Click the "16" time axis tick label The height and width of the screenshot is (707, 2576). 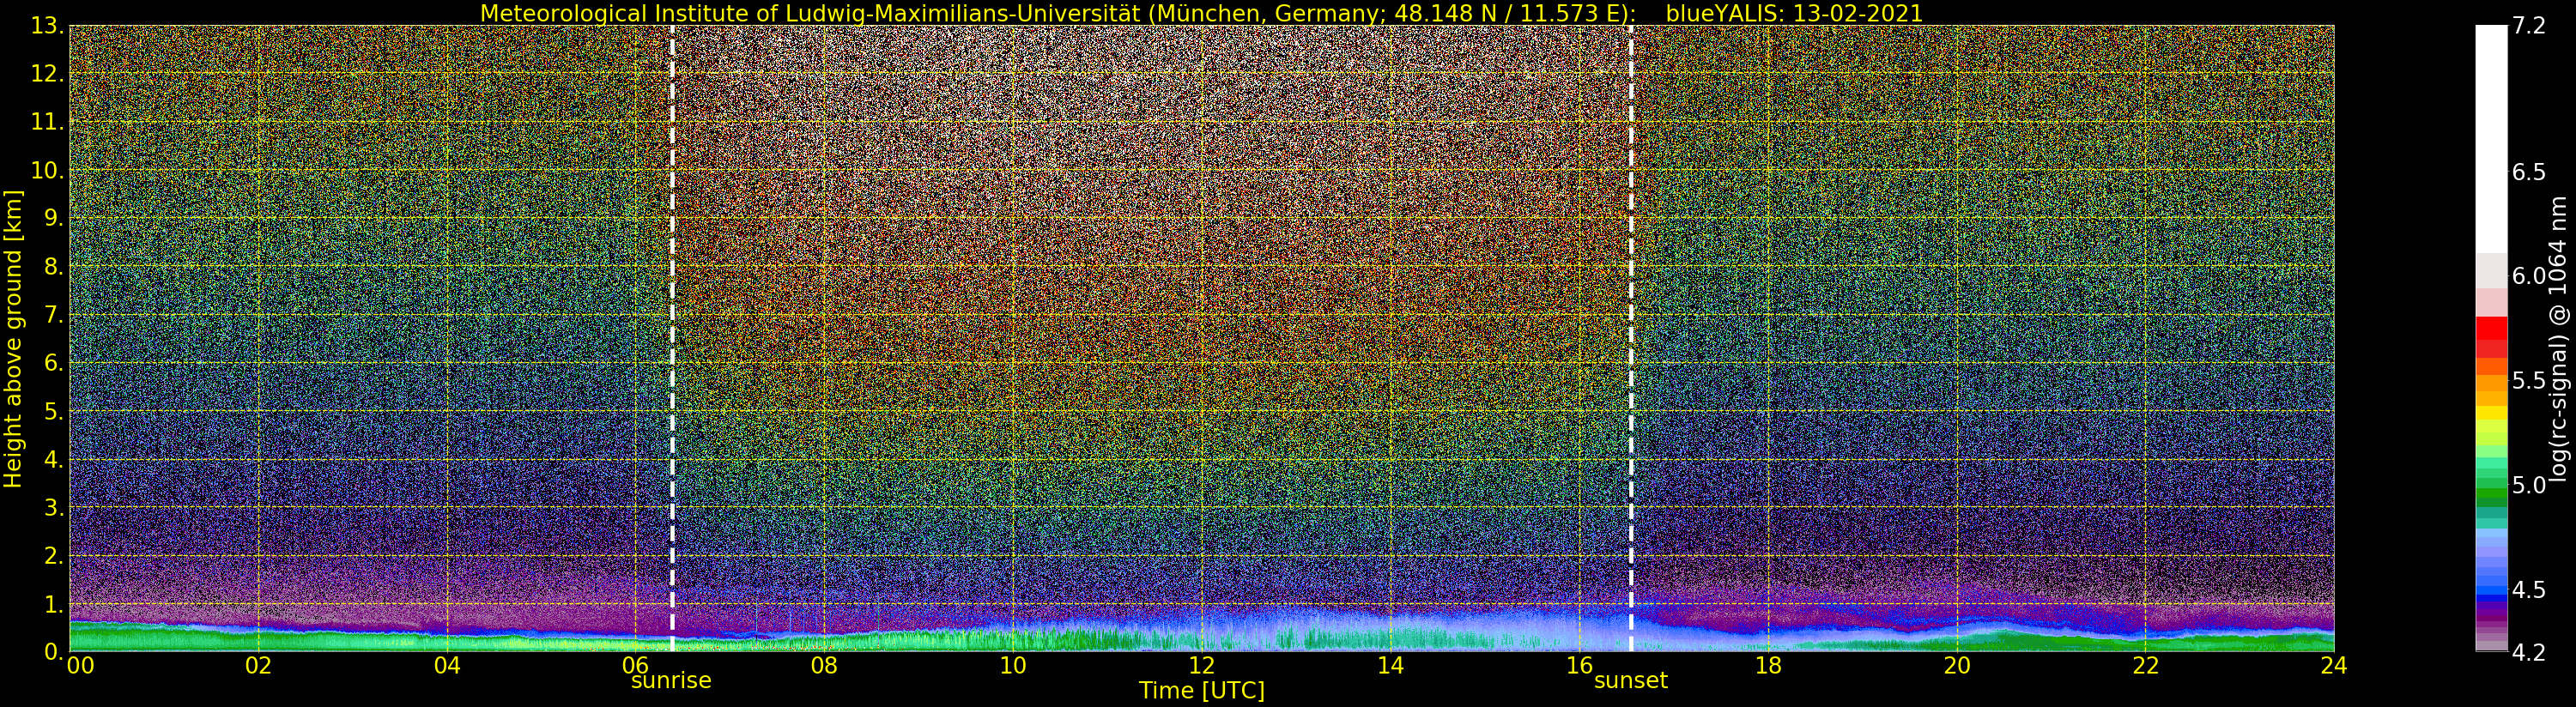coord(1579,666)
